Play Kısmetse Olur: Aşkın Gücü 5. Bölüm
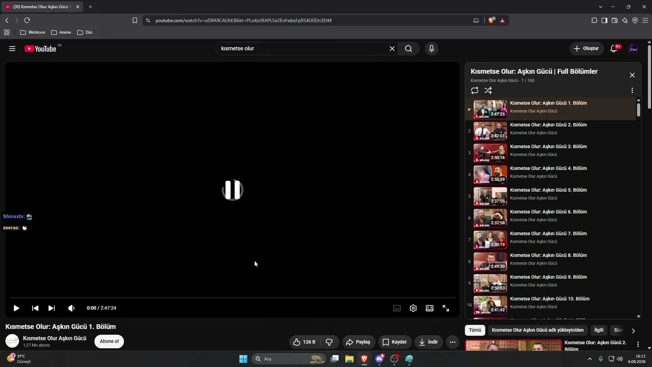This screenshot has width=652, height=367. [551, 196]
